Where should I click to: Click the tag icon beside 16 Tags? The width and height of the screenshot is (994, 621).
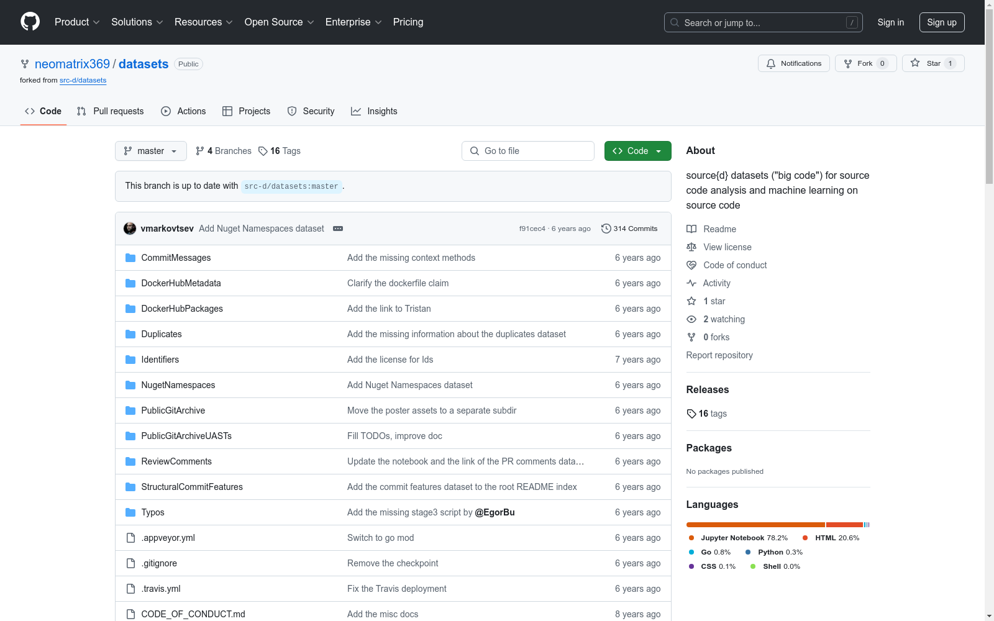tap(263, 151)
